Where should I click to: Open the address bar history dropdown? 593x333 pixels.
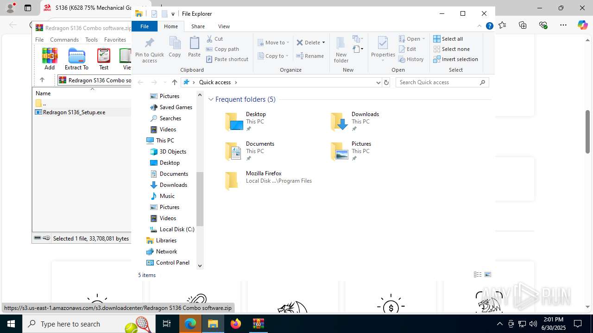tap(378, 82)
